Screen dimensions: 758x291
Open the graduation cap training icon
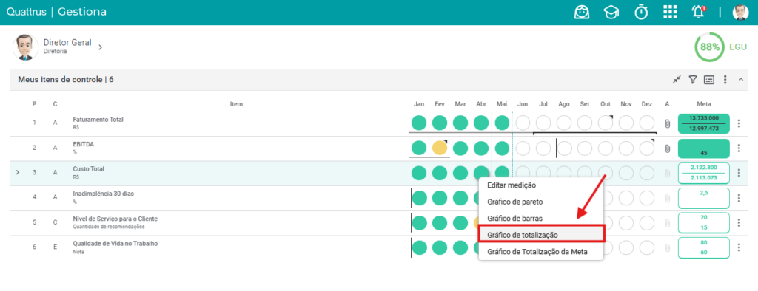click(x=611, y=12)
